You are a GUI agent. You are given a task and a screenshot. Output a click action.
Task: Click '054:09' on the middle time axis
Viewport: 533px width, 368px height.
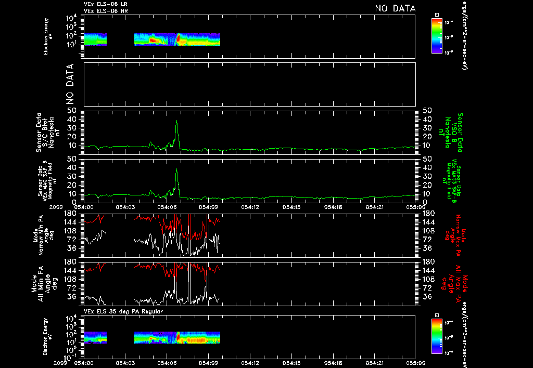tap(208, 207)
